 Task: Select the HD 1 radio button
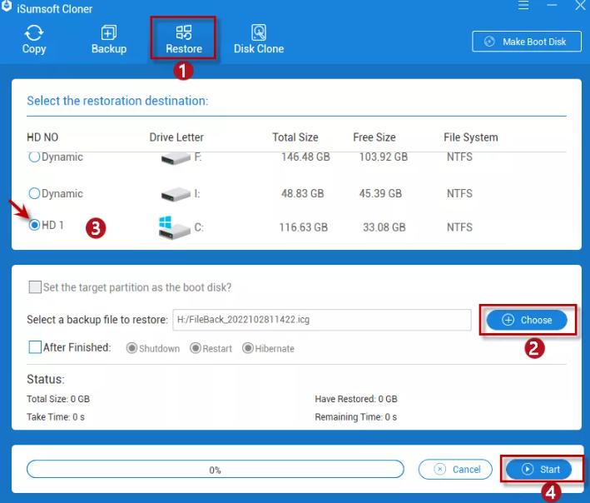(x=34, y=225)
